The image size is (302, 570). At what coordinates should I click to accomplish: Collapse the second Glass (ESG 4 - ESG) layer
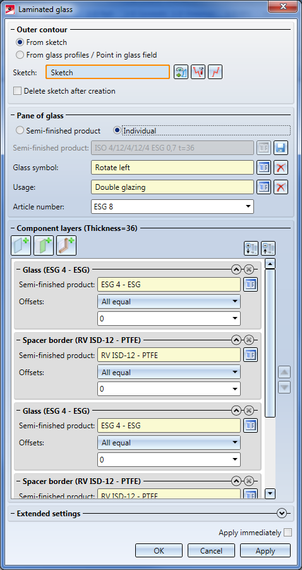point(236,411)
